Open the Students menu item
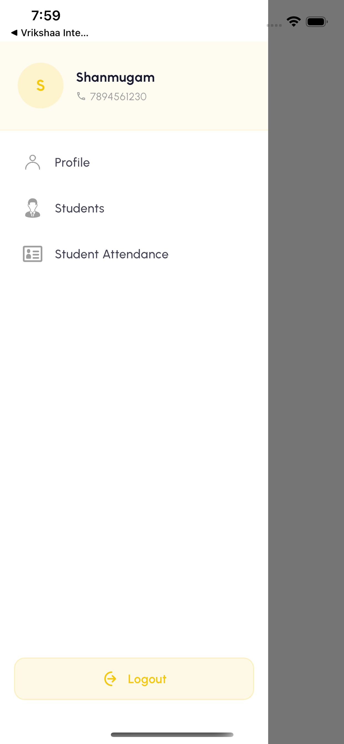 click(x=134, y=208)
